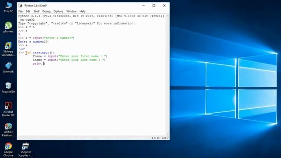This screenshot has width=281, height=158.
Task: Open the Google Chrome desktop icon
Action: pos(8,150)
